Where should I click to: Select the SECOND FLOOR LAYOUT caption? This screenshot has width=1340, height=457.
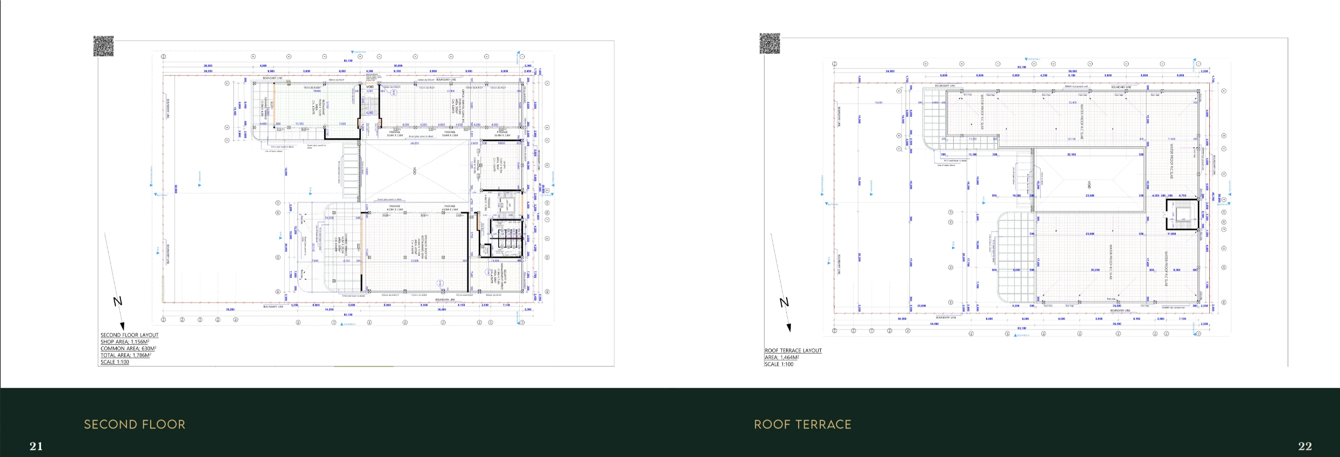coord(129,335)
